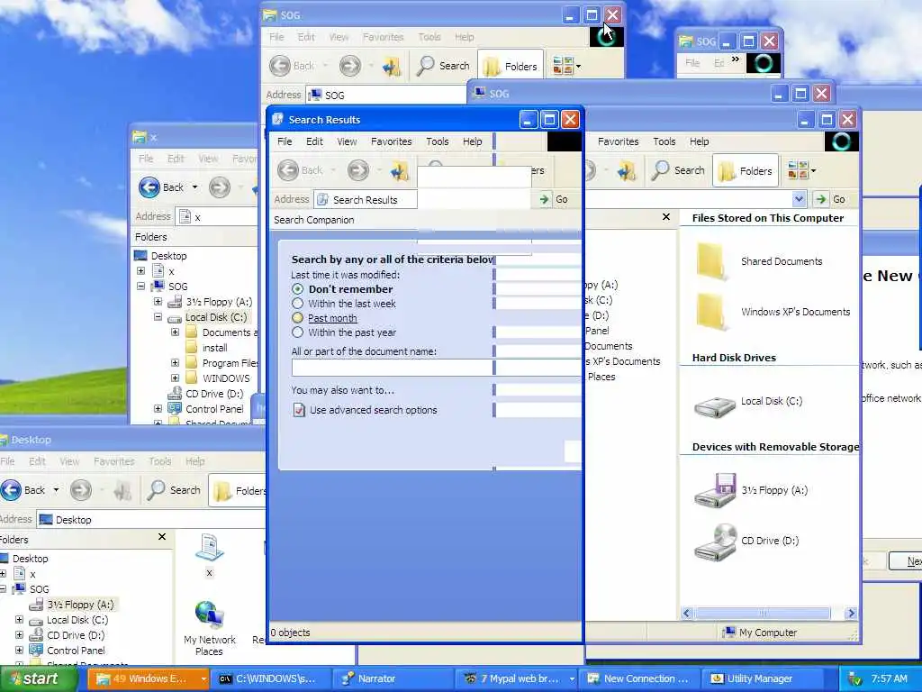
Task: Open File menu in Search Results window
Action: click(285, 141)
